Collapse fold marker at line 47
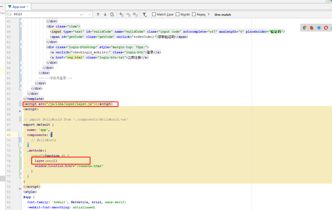This screenshot has height=210, width=332. pos(21,21)
